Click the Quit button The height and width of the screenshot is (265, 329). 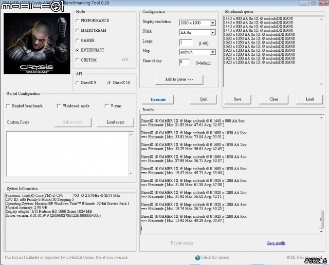point(203,99)
